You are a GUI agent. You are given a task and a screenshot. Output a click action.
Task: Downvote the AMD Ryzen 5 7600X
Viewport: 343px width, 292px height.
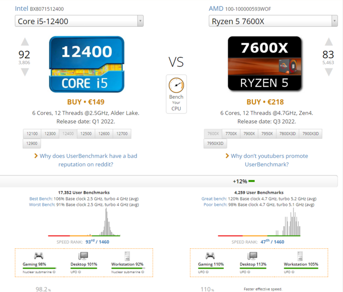coord(328,73)
